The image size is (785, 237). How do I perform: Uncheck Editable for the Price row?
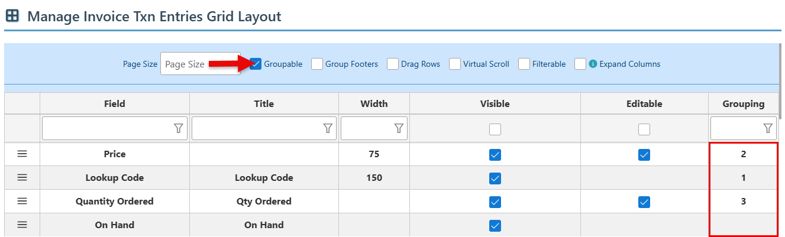coord(644,154)
